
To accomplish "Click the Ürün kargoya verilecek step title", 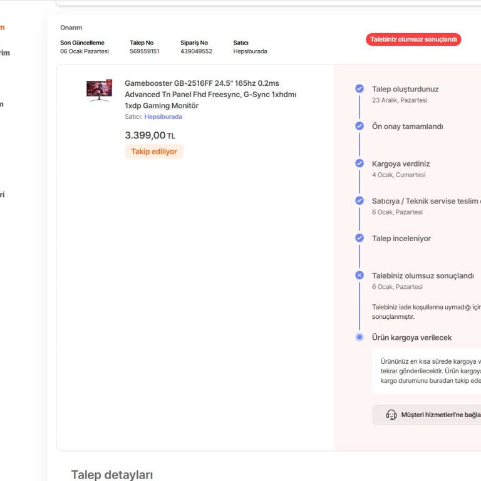I will point(411,338).
